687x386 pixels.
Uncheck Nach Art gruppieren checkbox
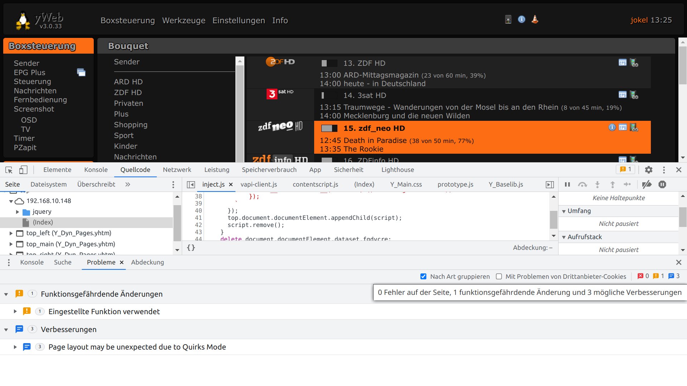pos(423,276)
